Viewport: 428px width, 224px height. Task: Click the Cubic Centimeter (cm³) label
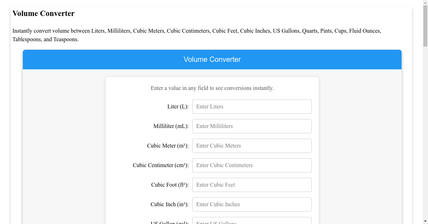point(160,165)
